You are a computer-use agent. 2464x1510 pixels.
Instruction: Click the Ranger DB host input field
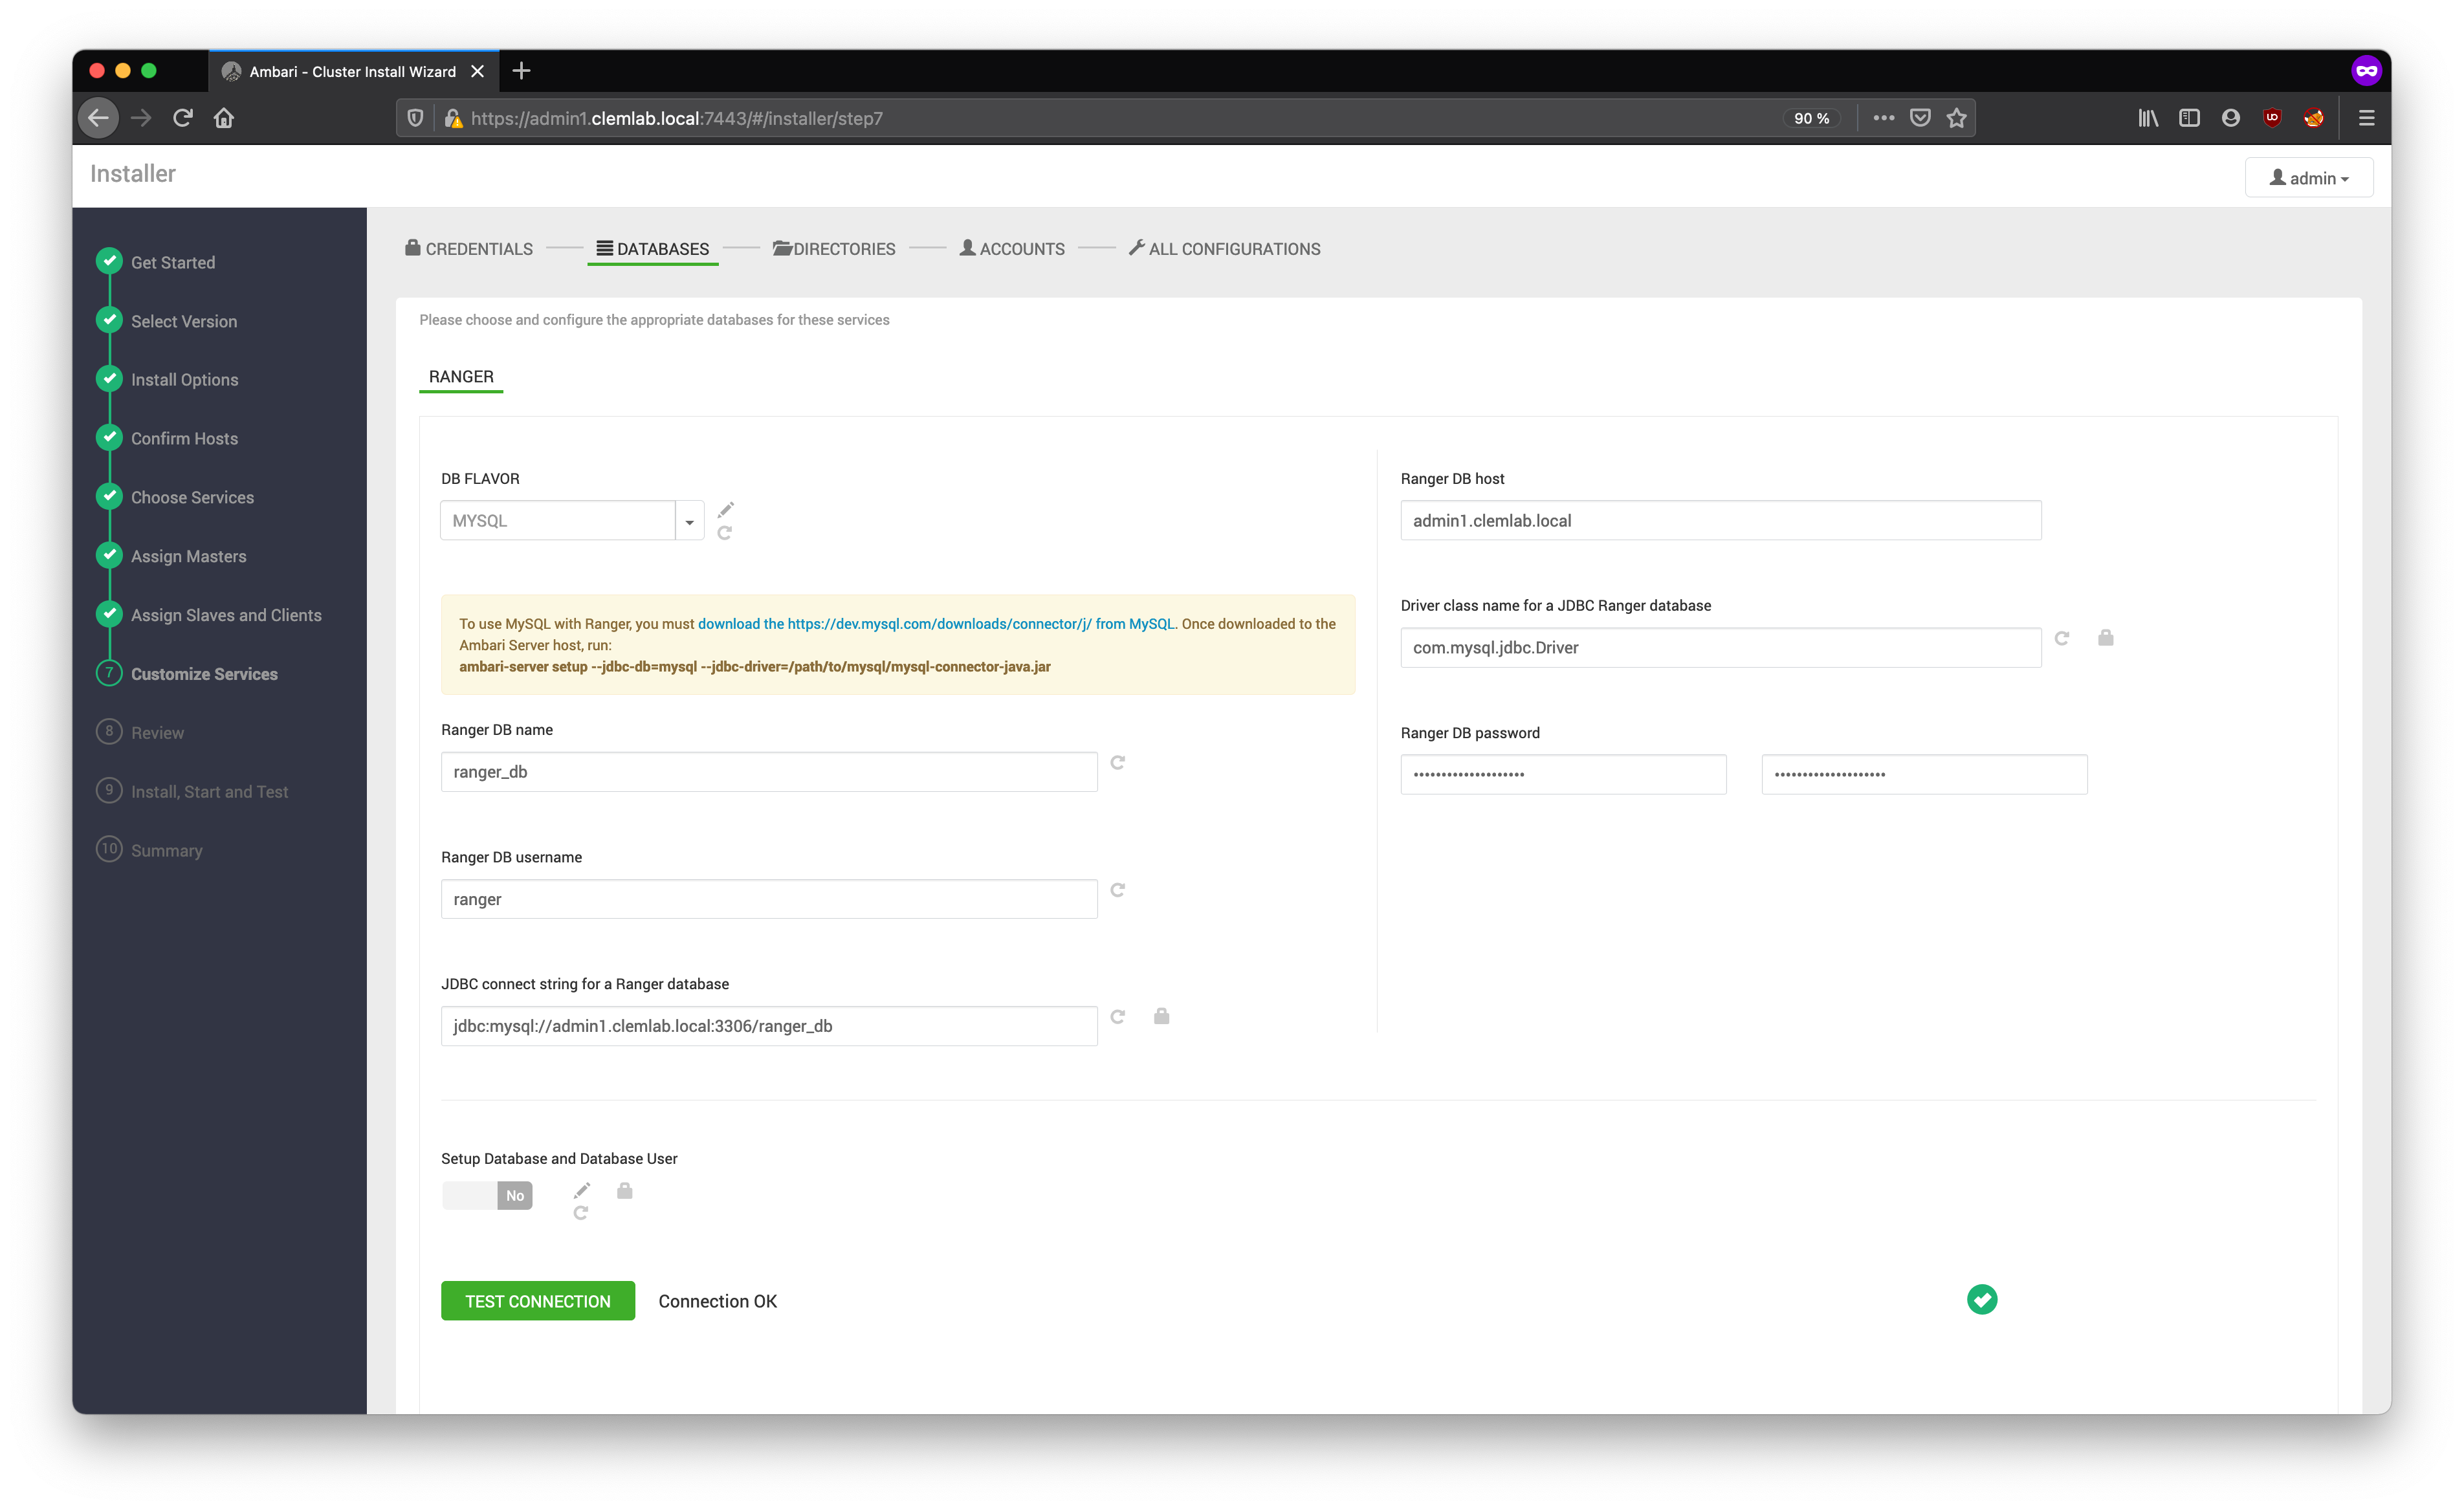click(x=1720, y=521)
